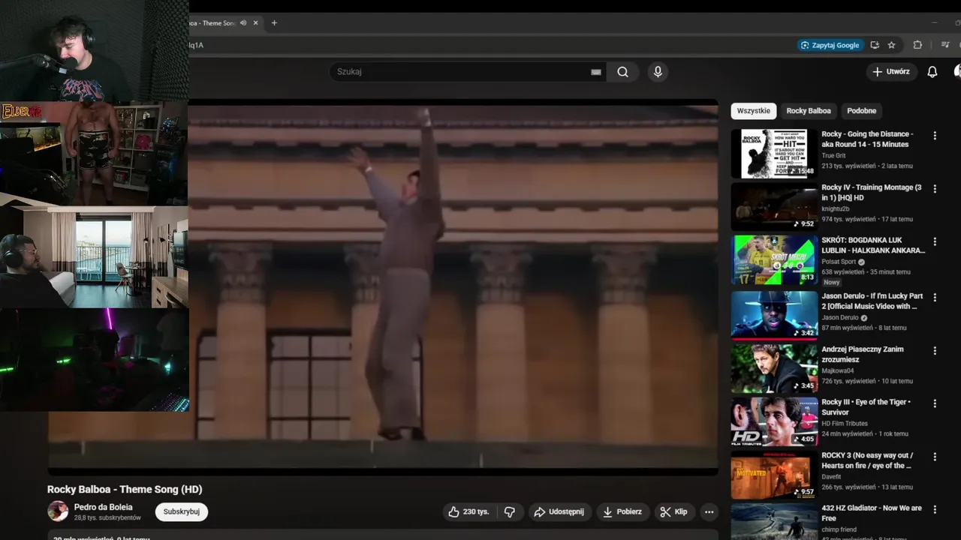Open media control icon in browser toolbar

(x=945, y=45)
